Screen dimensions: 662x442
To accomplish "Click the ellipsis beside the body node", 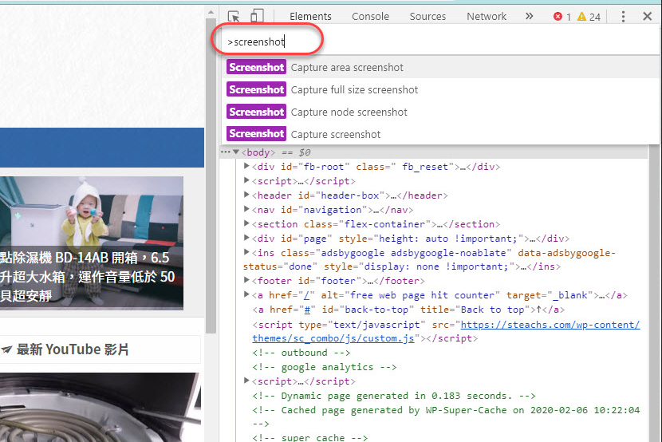I will tap(226, 152).
